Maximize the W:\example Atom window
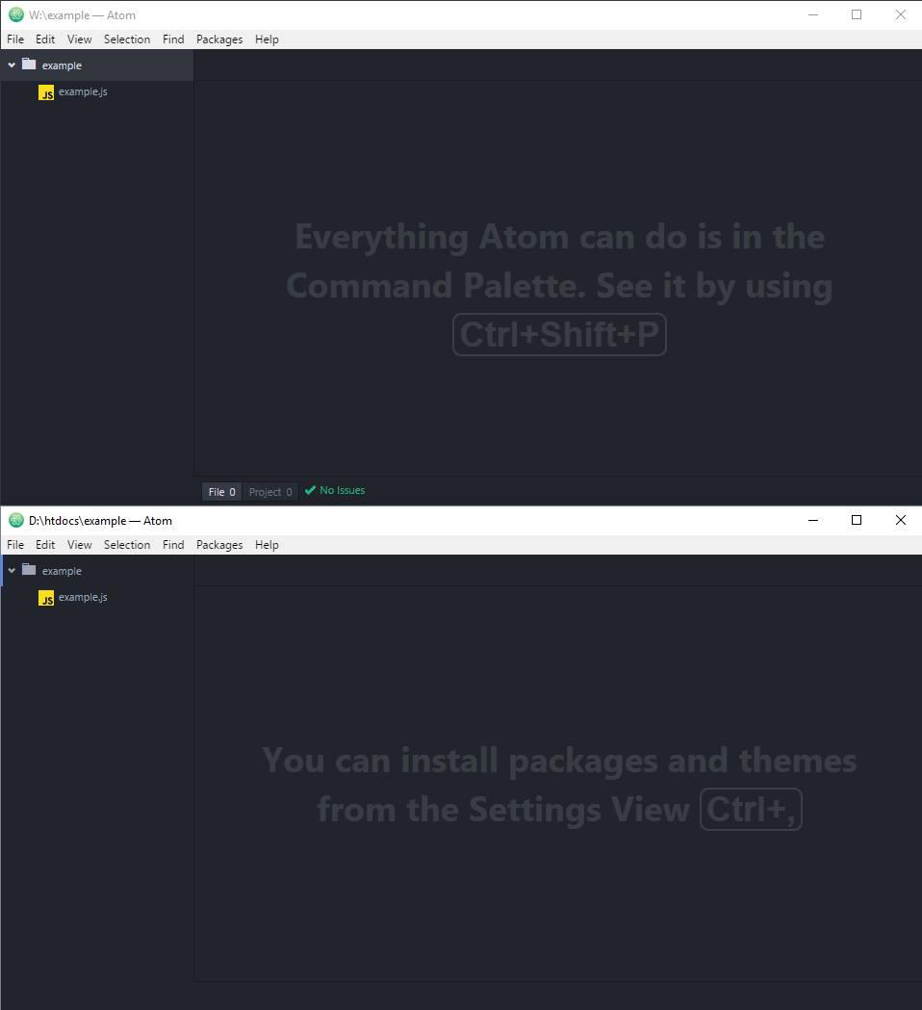The image size is (922, 1010). (857, 14)
